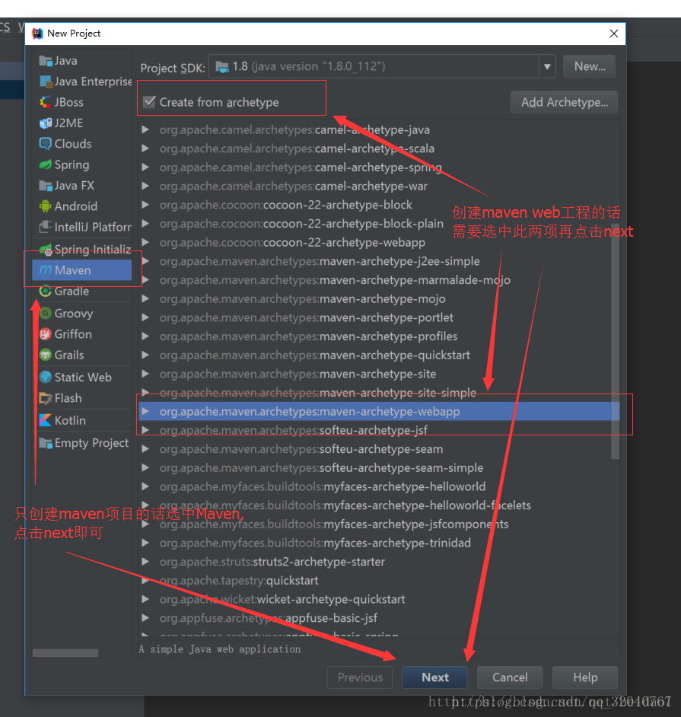Expand struts2-archetype-starter entry

[145, 562]
